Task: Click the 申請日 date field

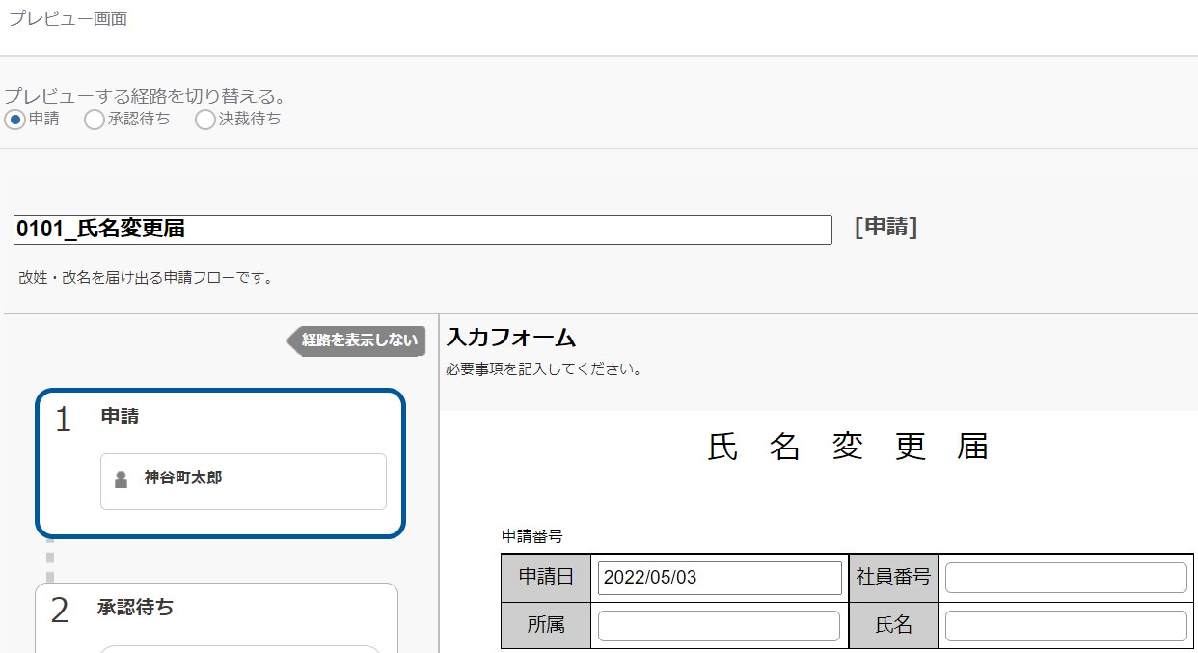Action: click(720, 578)
